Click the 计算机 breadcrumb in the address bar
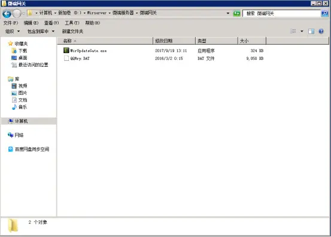This screenshot has width=331, height=237. (x=45, y=13)
